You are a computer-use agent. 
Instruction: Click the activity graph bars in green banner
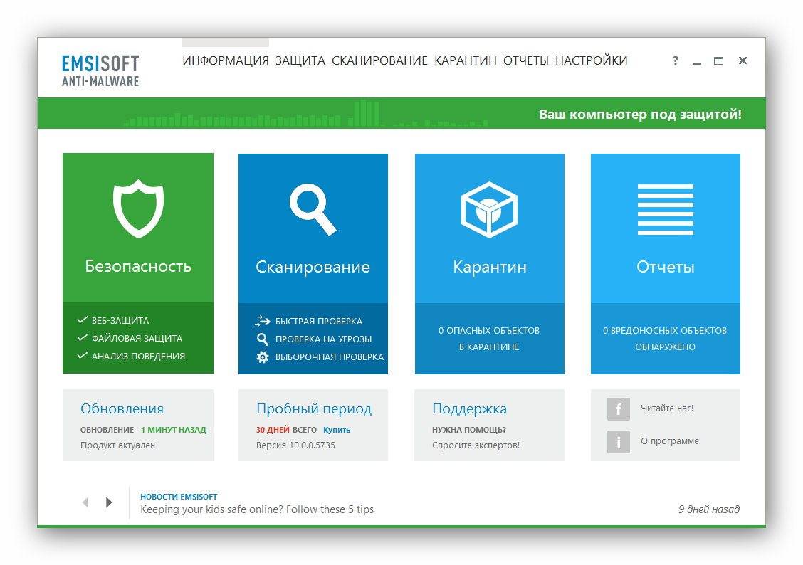click(305, 114)
